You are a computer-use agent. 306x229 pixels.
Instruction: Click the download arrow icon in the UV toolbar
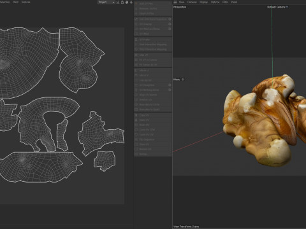point(131,2)
